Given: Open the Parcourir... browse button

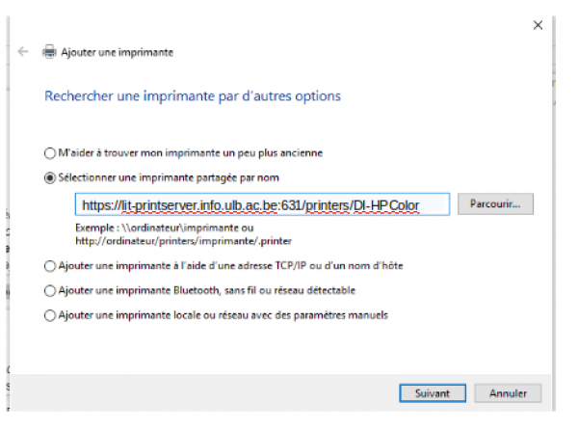Looking at the screenshot, I should click(x=495, y=203).
